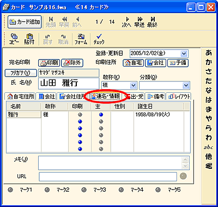This screenshot has width=218, height=207.
Task: Click the チェック checkmark tool
Action: point(99,39)
